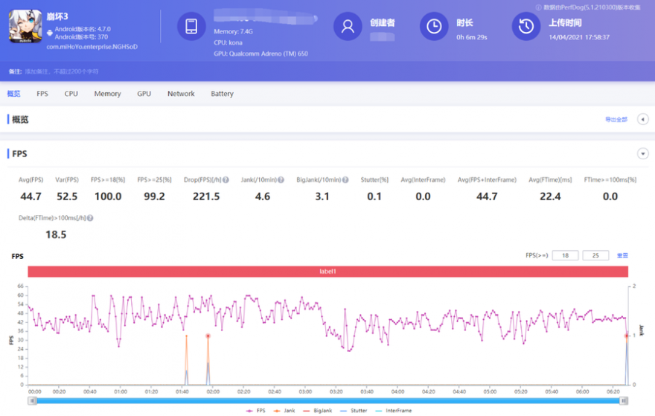
Task: Click help icon beside Delta(FTime)>100ms
Action: (90, 219)
